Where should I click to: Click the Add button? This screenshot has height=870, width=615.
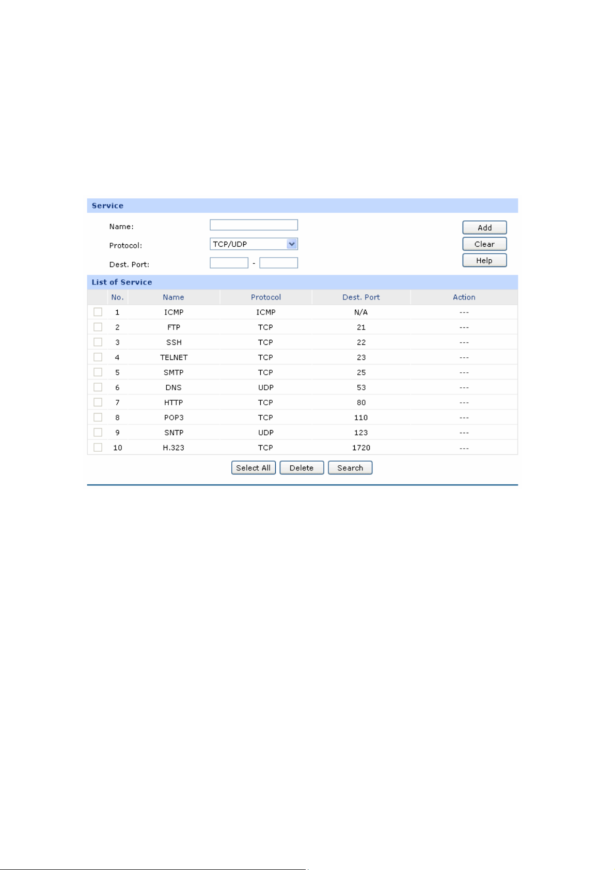pos(484,228)
